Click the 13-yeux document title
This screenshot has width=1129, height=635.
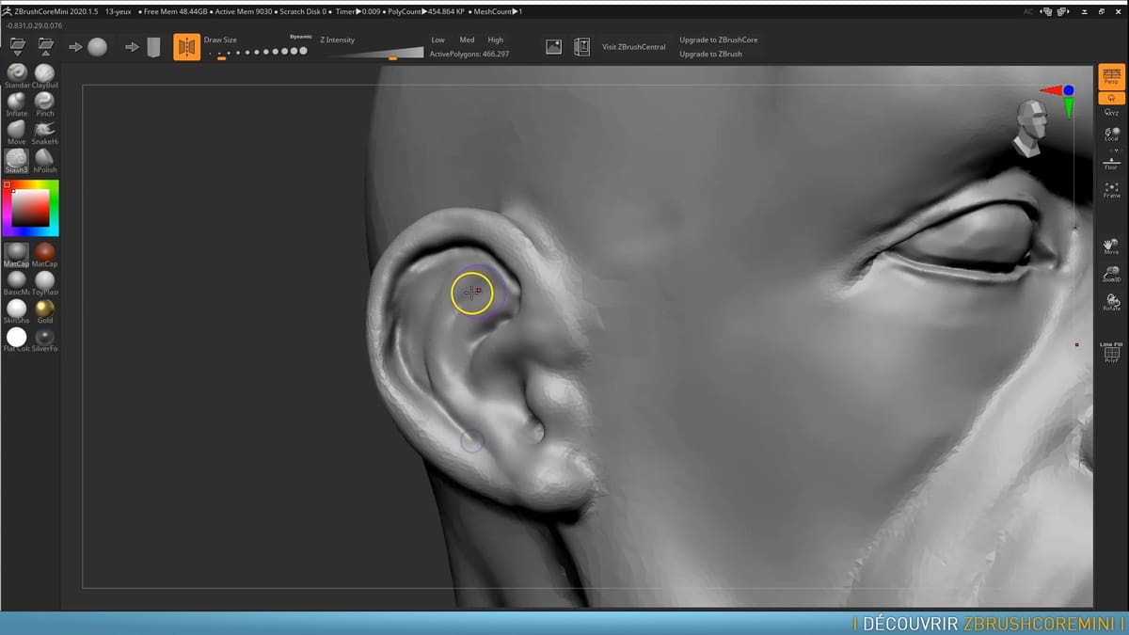[119, 12]
